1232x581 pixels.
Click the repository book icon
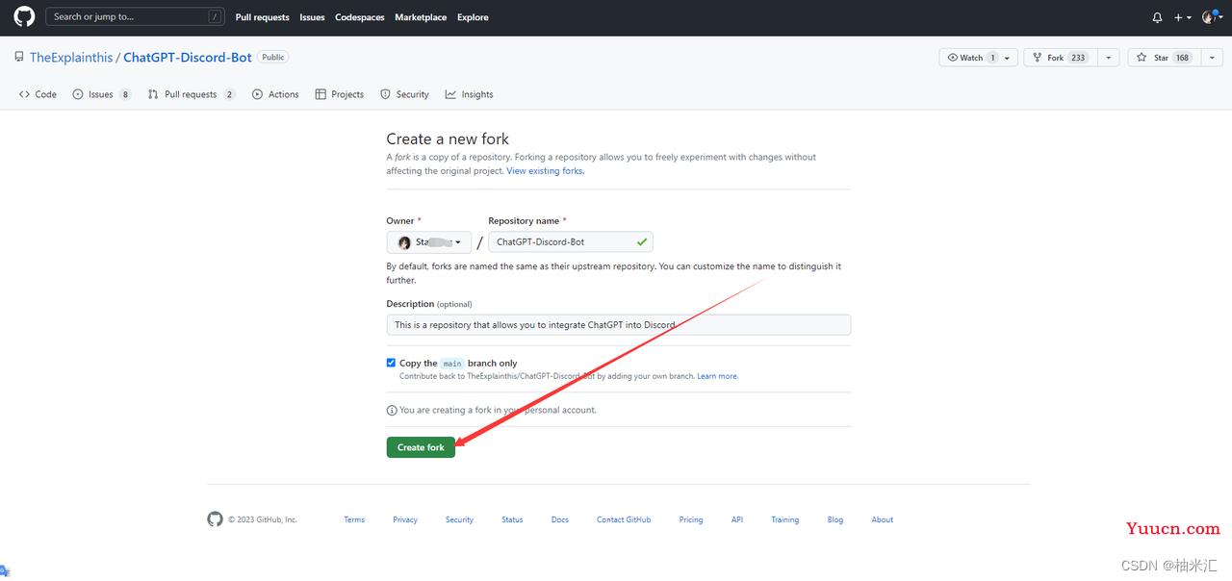point(19,58)
